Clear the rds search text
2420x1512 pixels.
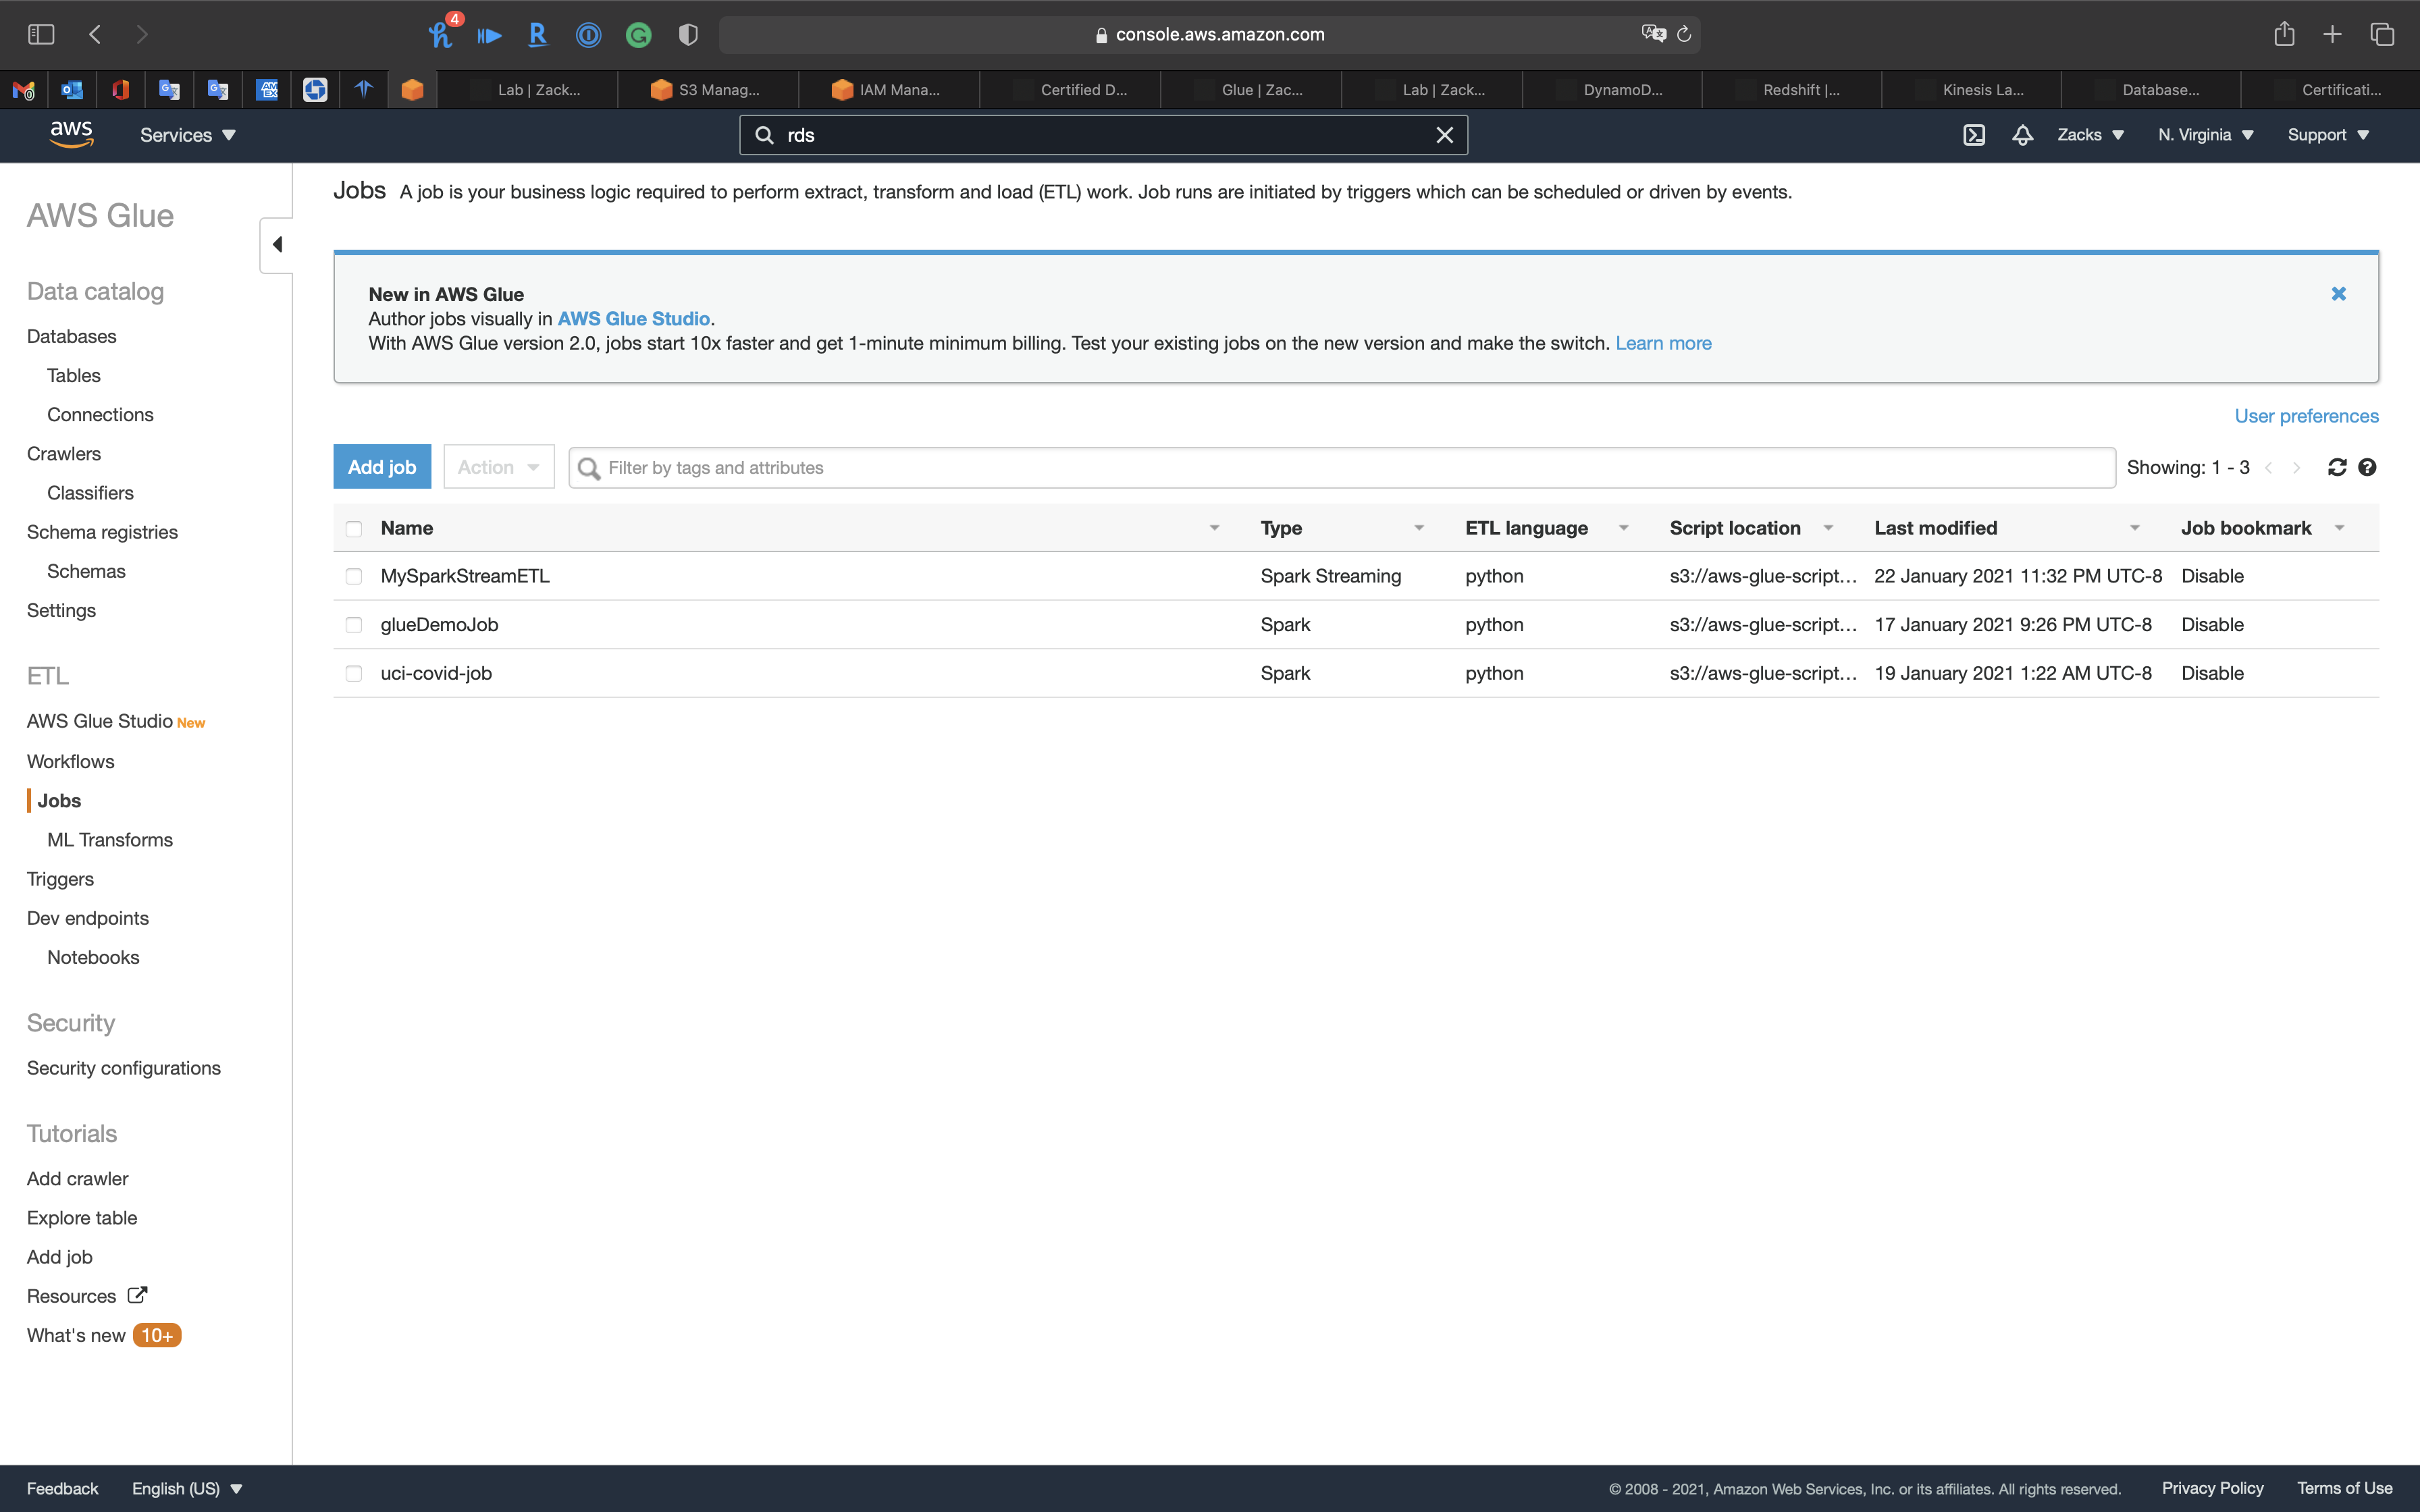click(x=1444, y=135)
